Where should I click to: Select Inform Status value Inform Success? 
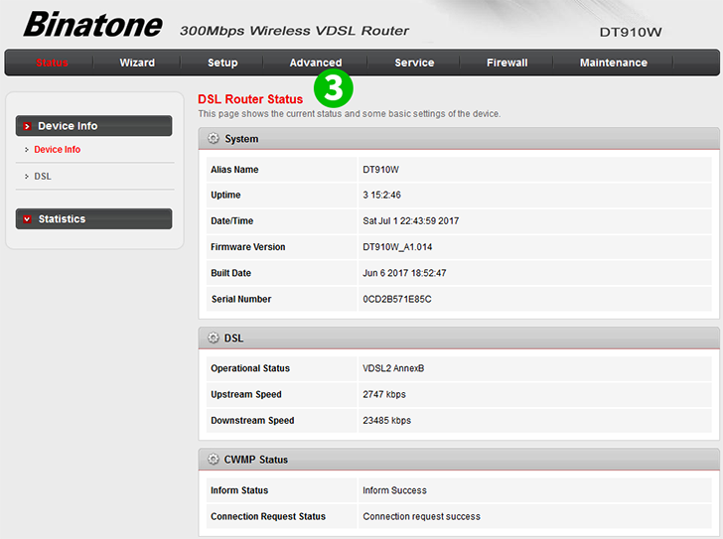394,490
